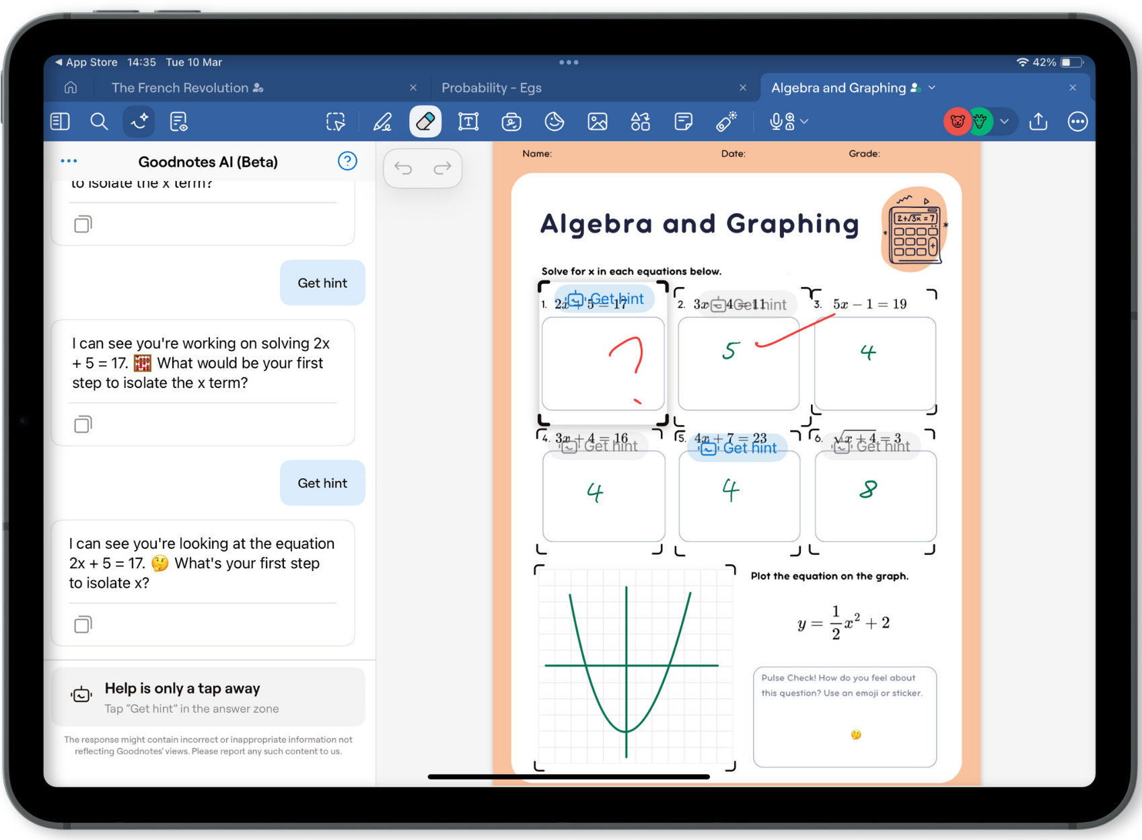Screen dimensions: 1142x840
Task: Select the Pen tool
Action: [x=382, y=122]
